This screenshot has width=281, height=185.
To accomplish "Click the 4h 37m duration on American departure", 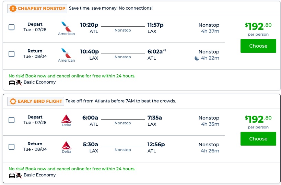I will point(210,32).
